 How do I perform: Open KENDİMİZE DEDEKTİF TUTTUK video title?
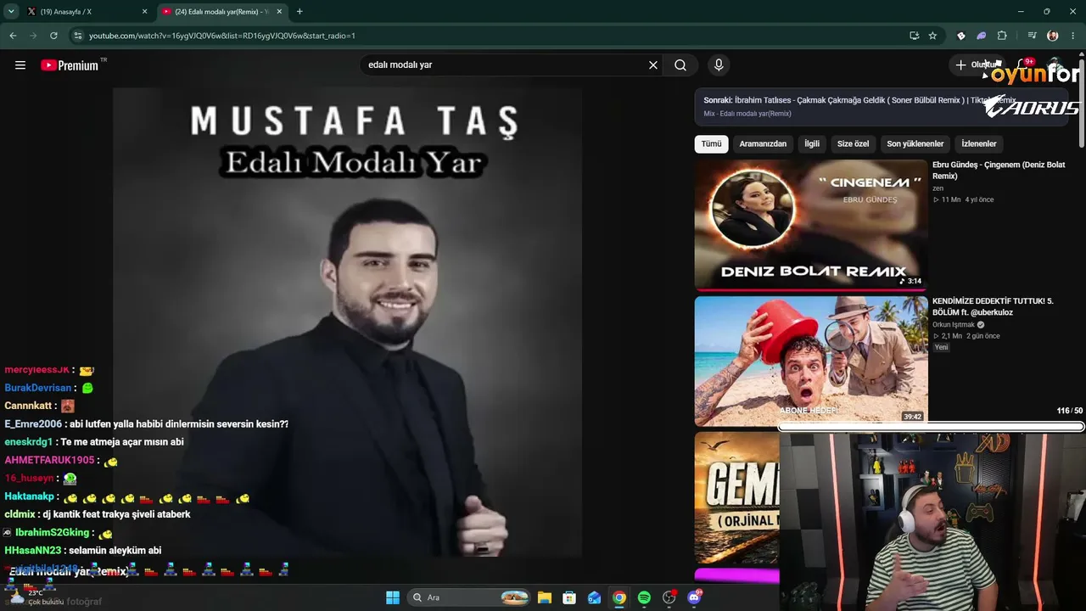993,306
